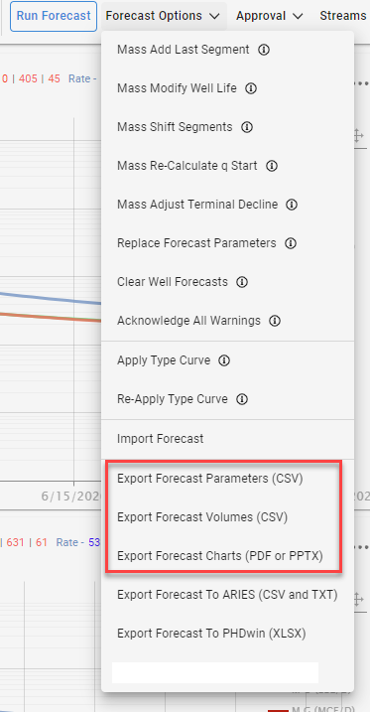Click info icon beside Mass Shift Segments

(247, 127)
